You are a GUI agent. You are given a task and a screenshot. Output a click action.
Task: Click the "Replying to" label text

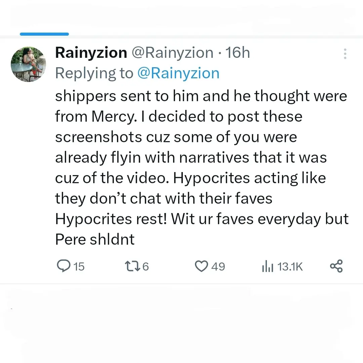click(x=94, y=73)
